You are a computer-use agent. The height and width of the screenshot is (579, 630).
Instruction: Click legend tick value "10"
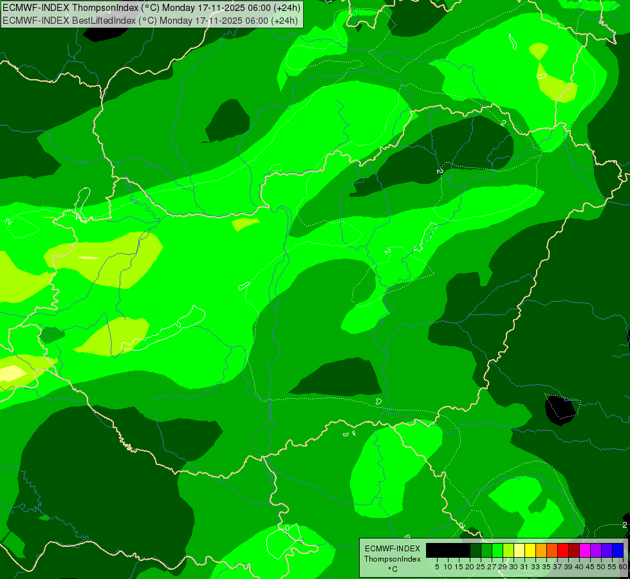[x=448, y=567]
